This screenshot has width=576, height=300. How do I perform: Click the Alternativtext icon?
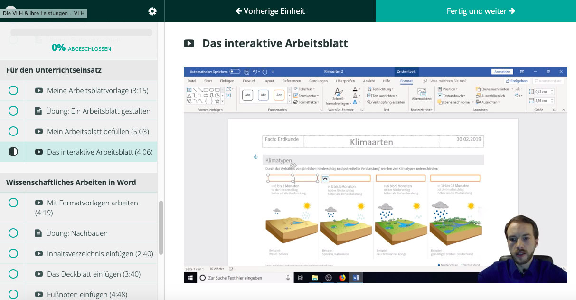(422, 91)
